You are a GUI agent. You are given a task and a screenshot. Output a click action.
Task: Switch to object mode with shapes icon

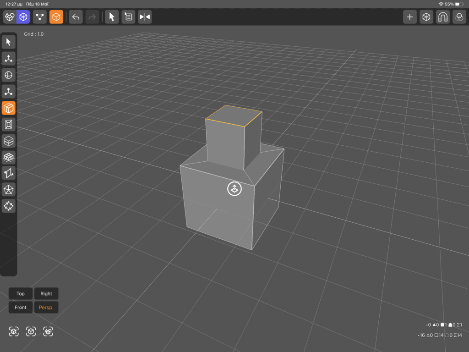pyautogui.click(x=9, y=17)
